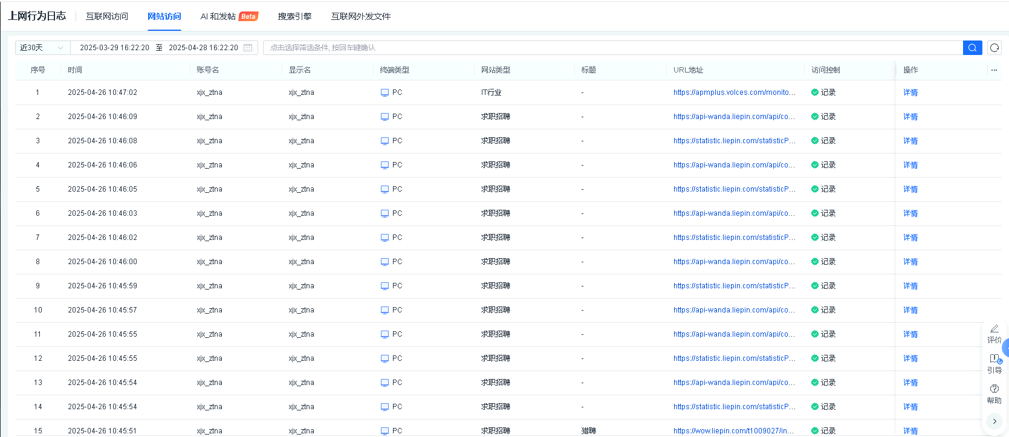Open the column options ellipsis menu

pos(994,70)
